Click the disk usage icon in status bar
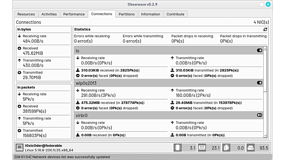The width and height of the screenshot is (285, 160). (251, 148)
